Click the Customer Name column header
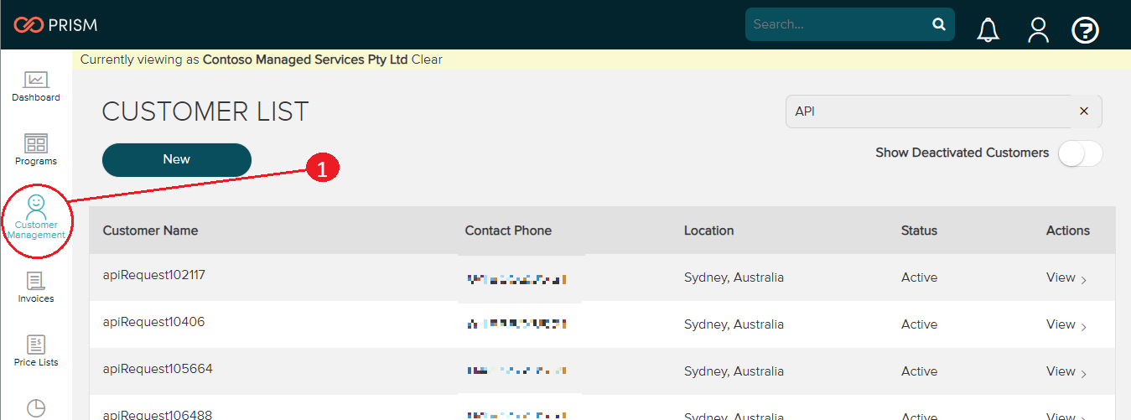Viewport: 1131px width, 420px height. click(x=151, y=231)
